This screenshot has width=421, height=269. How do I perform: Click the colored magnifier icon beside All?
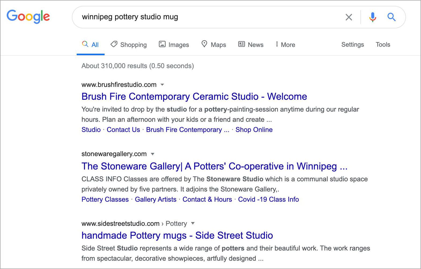(85, 44)
